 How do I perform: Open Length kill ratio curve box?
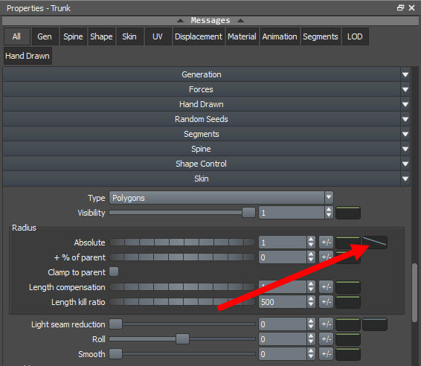coord(347,302)
